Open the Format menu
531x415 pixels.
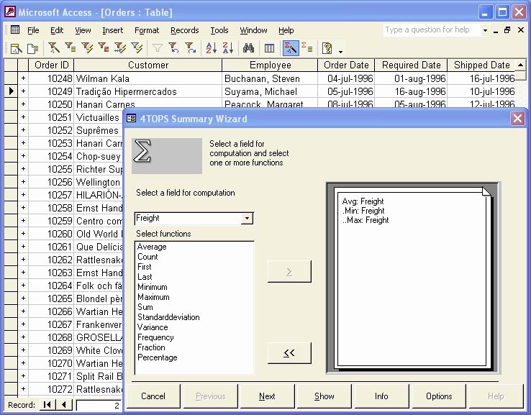click(x=147, y=30)
